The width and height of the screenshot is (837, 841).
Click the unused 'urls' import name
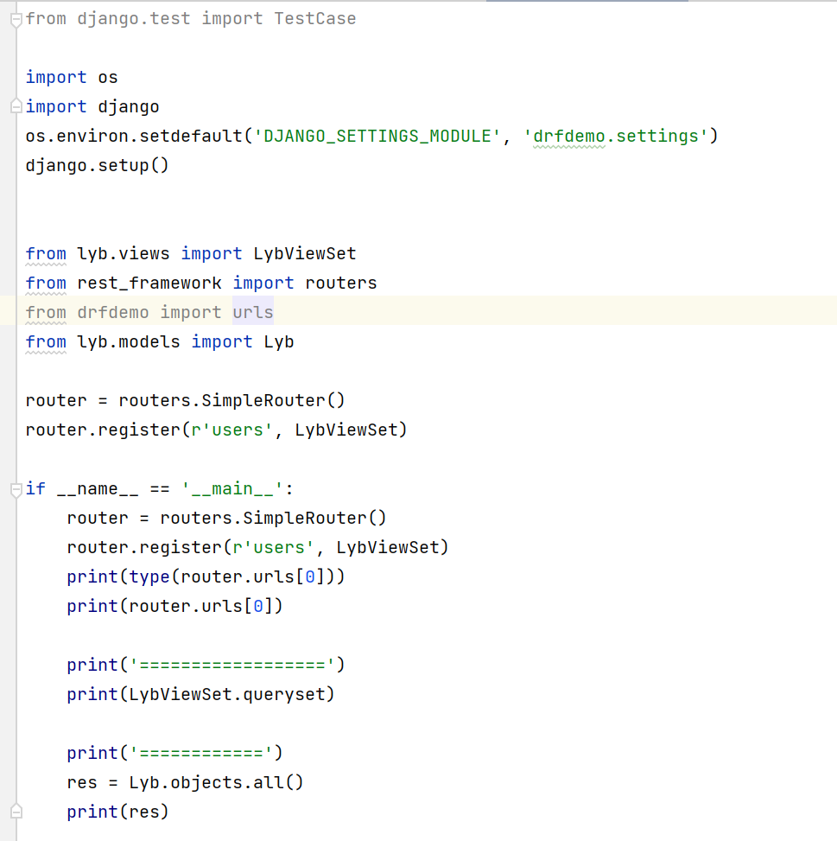253,313
